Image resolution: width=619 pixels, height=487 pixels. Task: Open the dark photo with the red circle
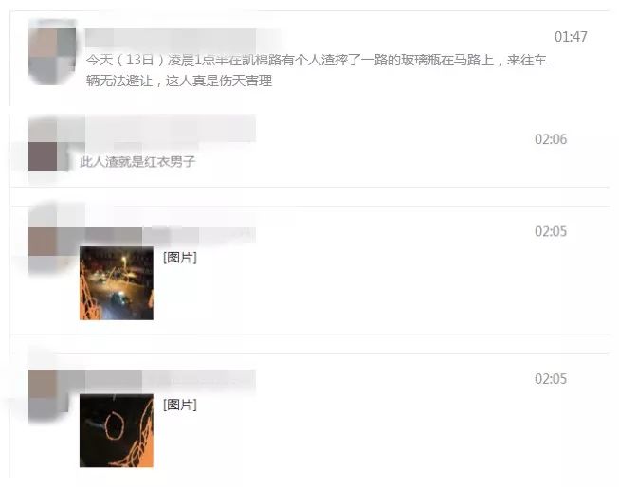pos(117,430)
